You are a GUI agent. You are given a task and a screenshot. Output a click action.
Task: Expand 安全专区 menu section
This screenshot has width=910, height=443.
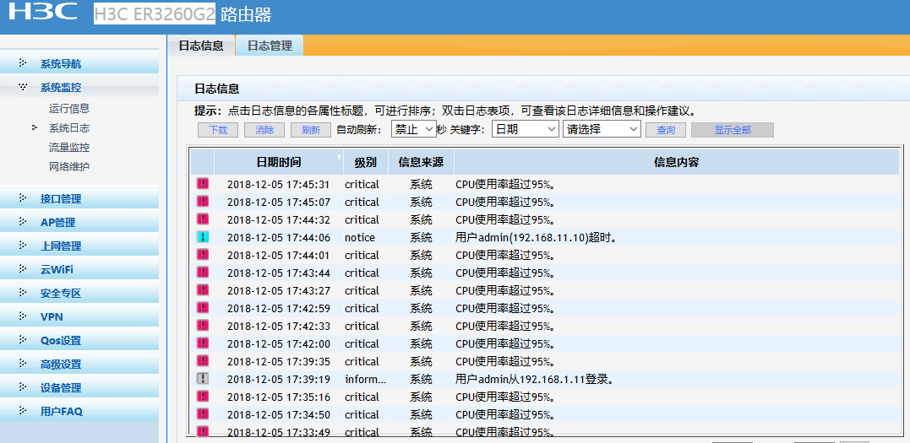tap(79, 293)
